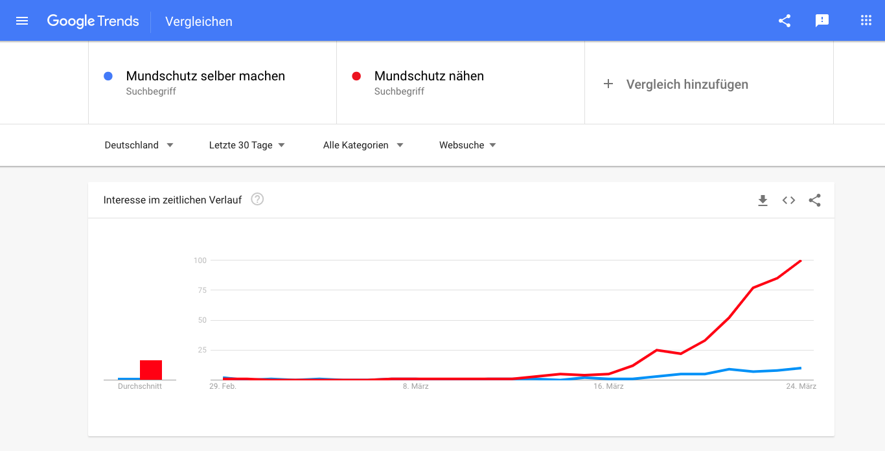Open the Websuche search type dropdown
This screenshot has width=885, height=451.
467,145
